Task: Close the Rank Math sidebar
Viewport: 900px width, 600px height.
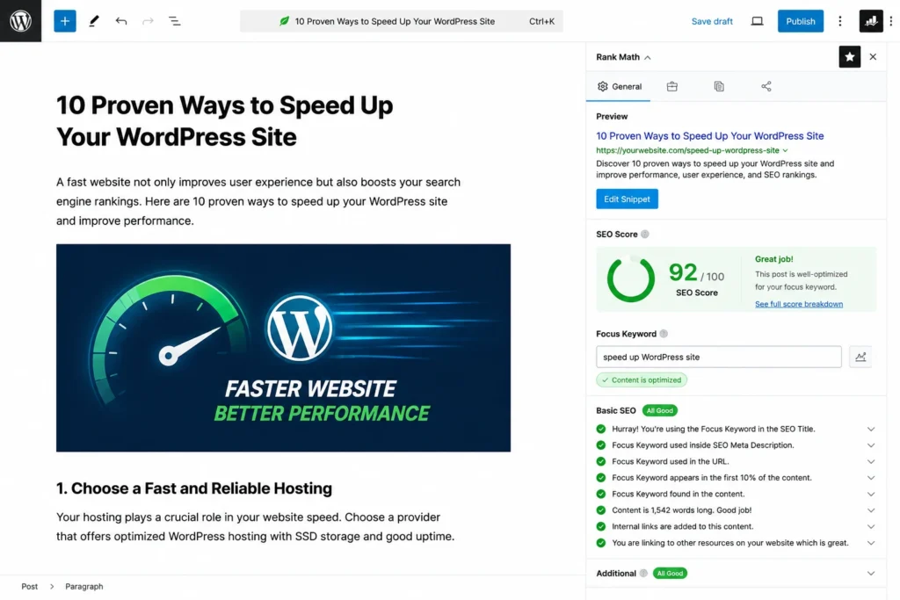Action: (x=873, y=57)
